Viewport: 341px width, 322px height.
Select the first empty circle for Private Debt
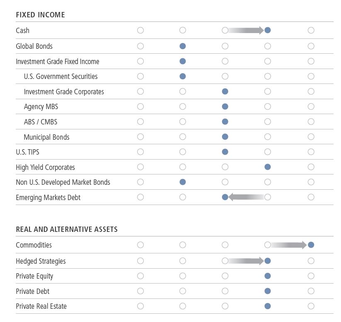(140, 291)
